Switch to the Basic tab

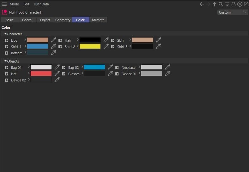(x=9, y=20)
